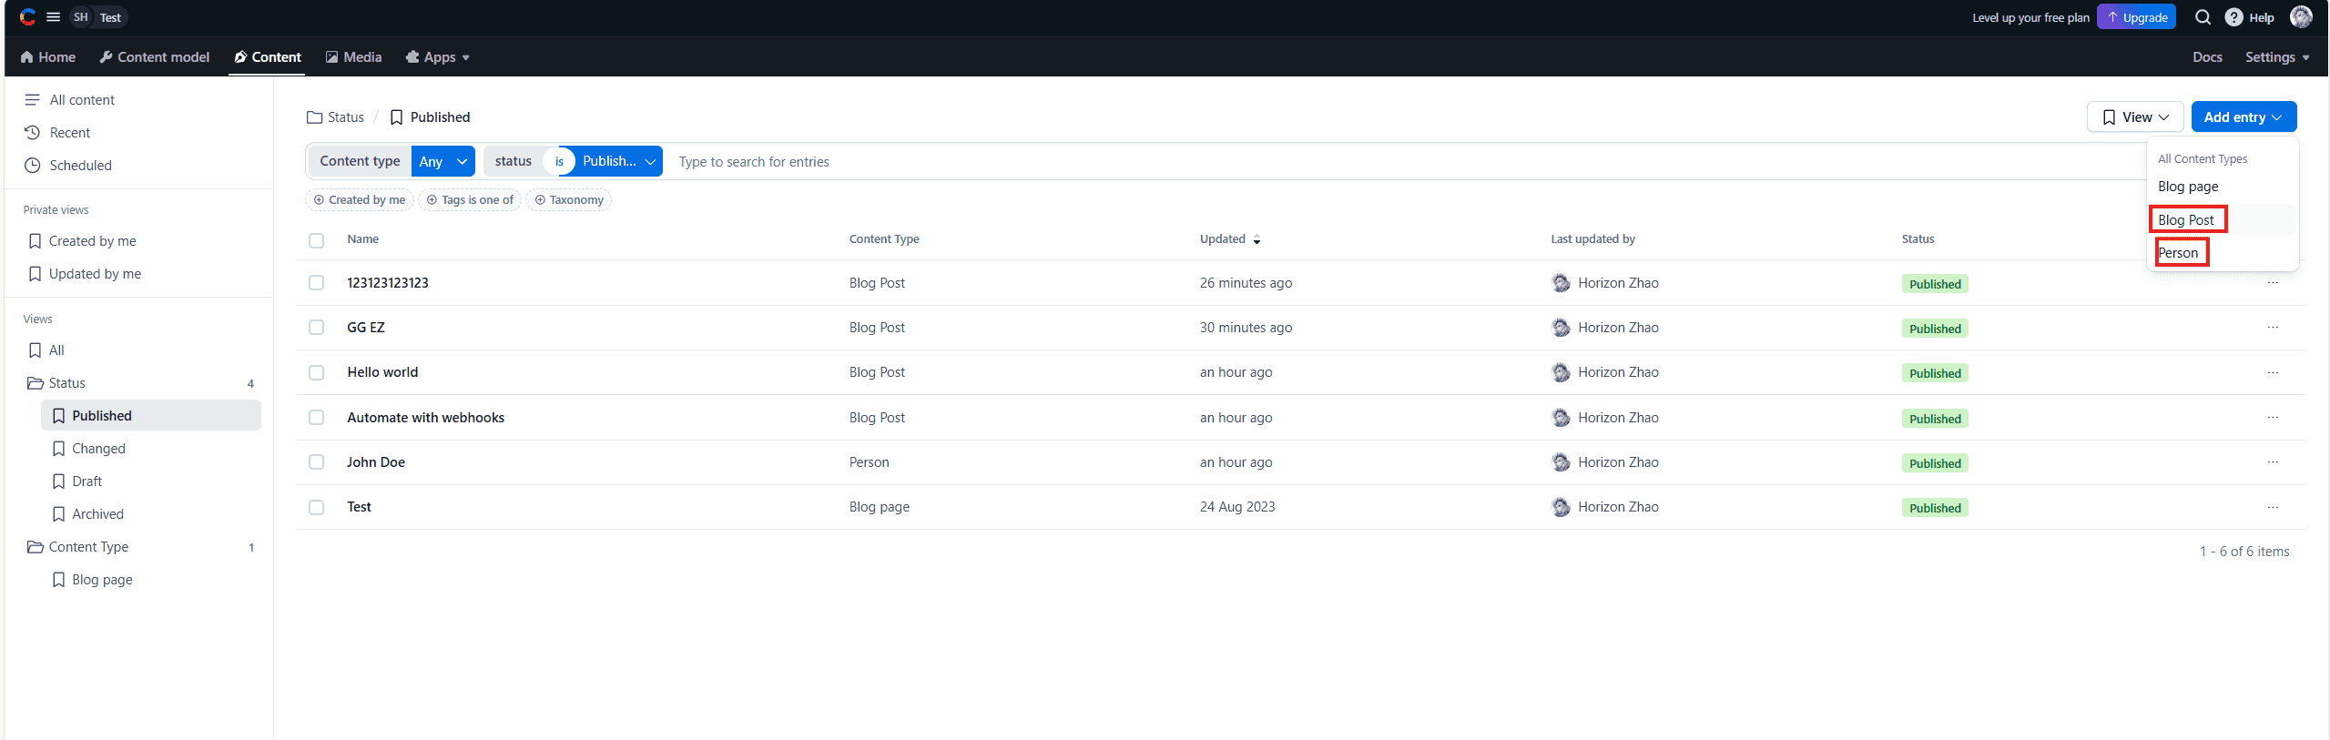This screenshot has height=740, width=2330.
Task: Select the Published view in sidebar
Action: (x=151, y=416)
